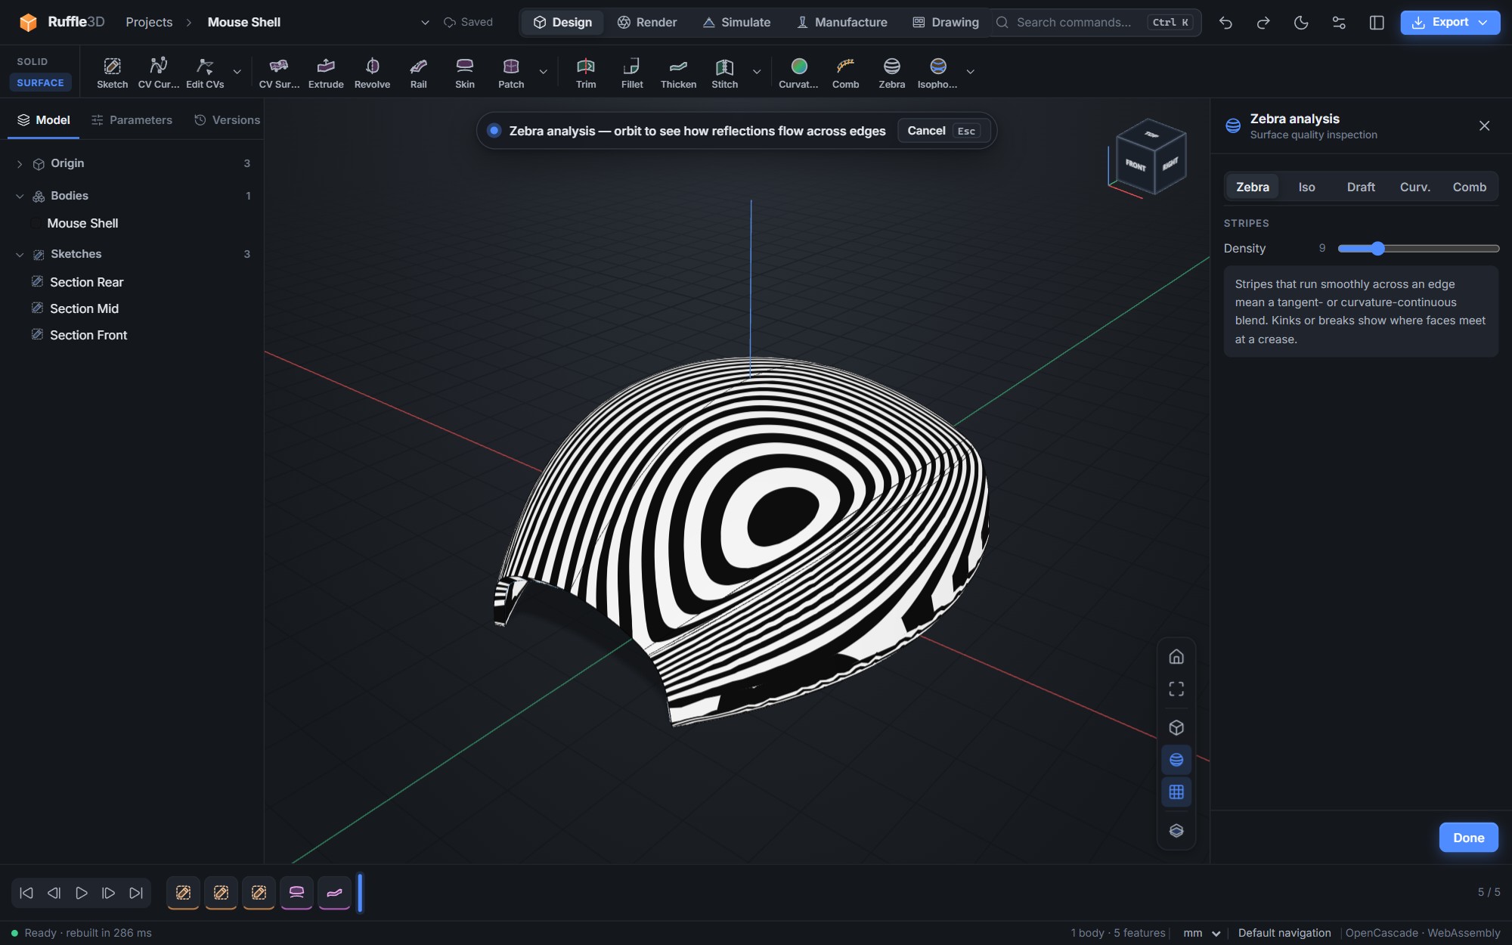Open the Parameters tab
The width and height of the screenshot is (1512, 945).
click(132, 120)
